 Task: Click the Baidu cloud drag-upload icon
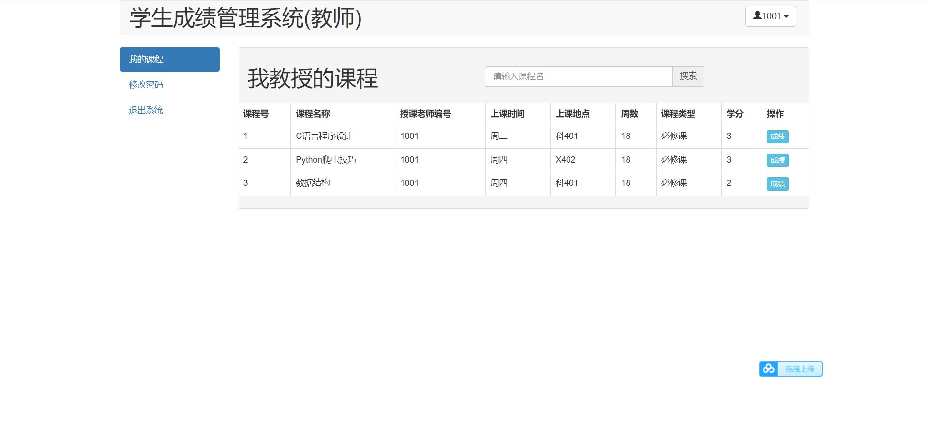coord(768,369)
